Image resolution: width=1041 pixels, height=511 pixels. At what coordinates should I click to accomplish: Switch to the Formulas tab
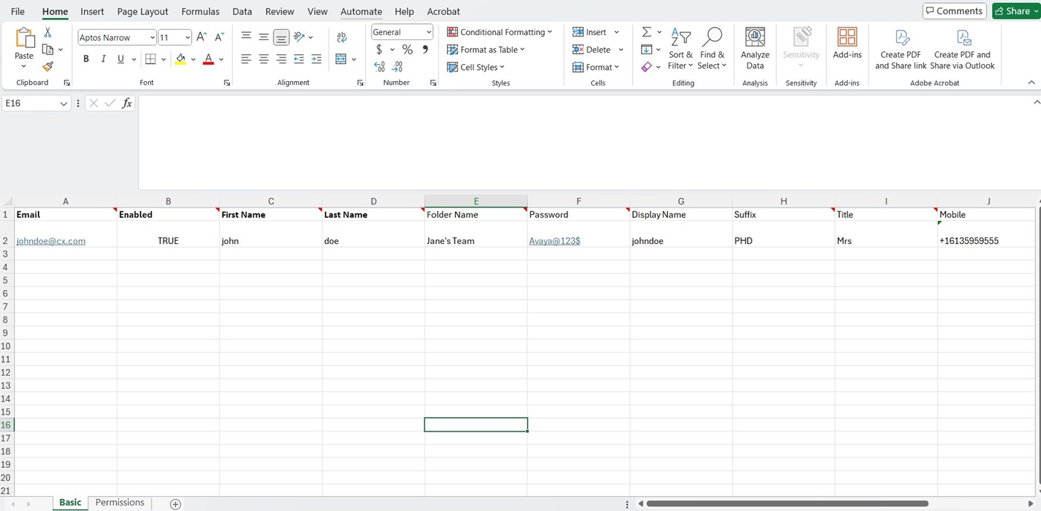click(200, 12)
